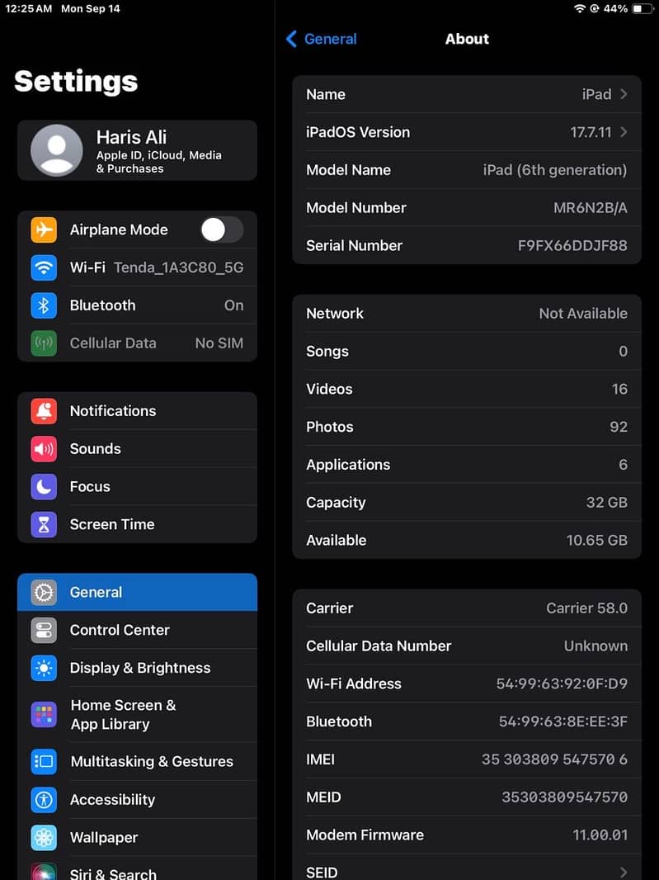659x880 pixels.
Task: Expand the iPadOS Version row chevron
Action: pos(623,132)
